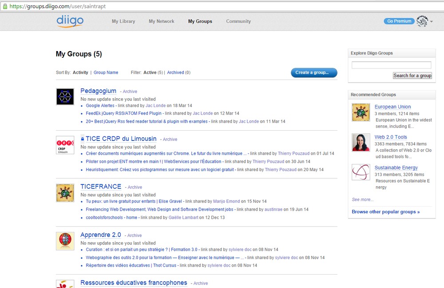Expand the account dropdown arrow
The width and height of the screenshot is (444, 288).
431,21
